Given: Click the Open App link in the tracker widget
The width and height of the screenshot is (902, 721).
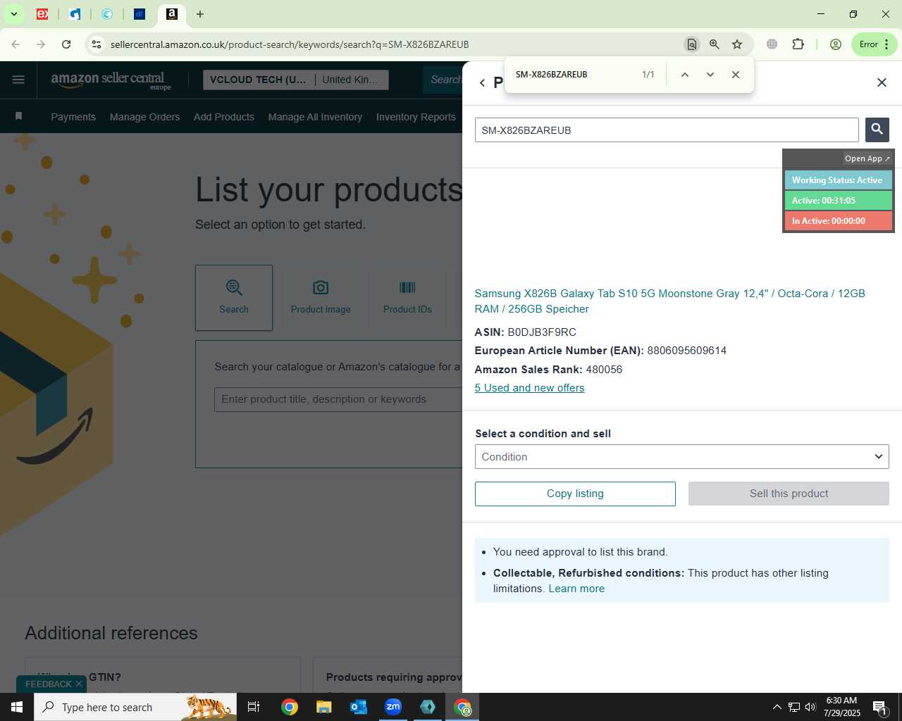Looking at the screenshot, I should click(867, 158).
